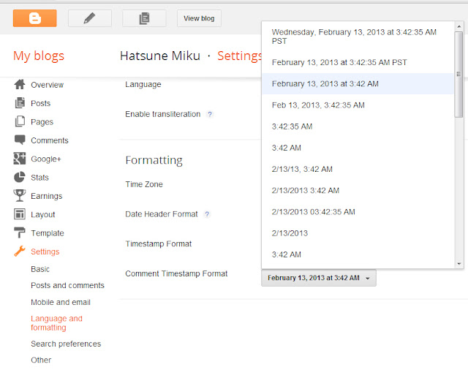Open the Template paint roller icon
The width and height of the screenshot is (468, 378).
point(20,233)
